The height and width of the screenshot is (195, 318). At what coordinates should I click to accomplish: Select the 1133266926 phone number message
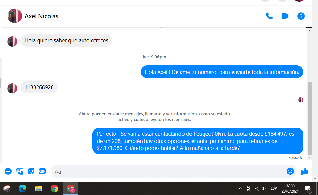pyautogui.click(x=39, y=87)
